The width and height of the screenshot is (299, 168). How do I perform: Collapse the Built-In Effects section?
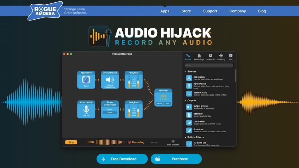click(x=185, y=137)
